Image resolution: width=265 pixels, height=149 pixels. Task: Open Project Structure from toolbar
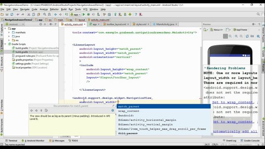click(x=109, y=14)
